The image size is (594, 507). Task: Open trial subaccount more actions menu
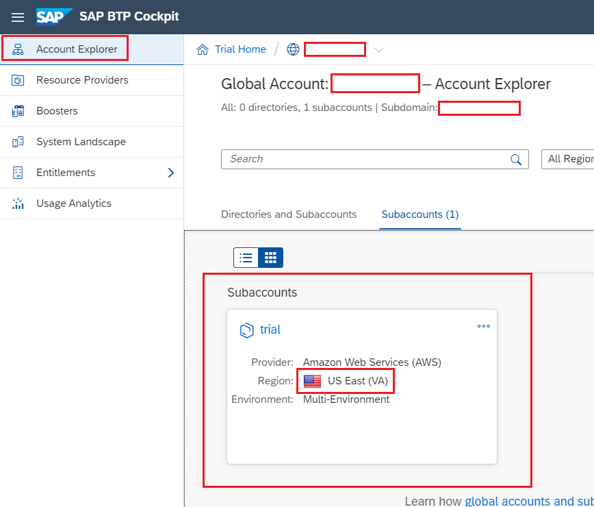coord(483,326)
